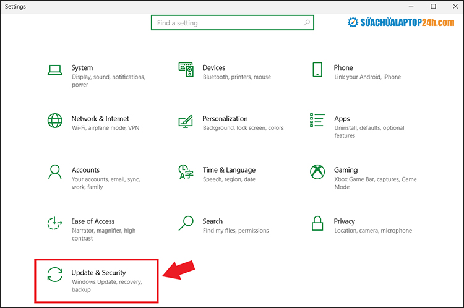Open the Apps list icon

click(317, 120)
